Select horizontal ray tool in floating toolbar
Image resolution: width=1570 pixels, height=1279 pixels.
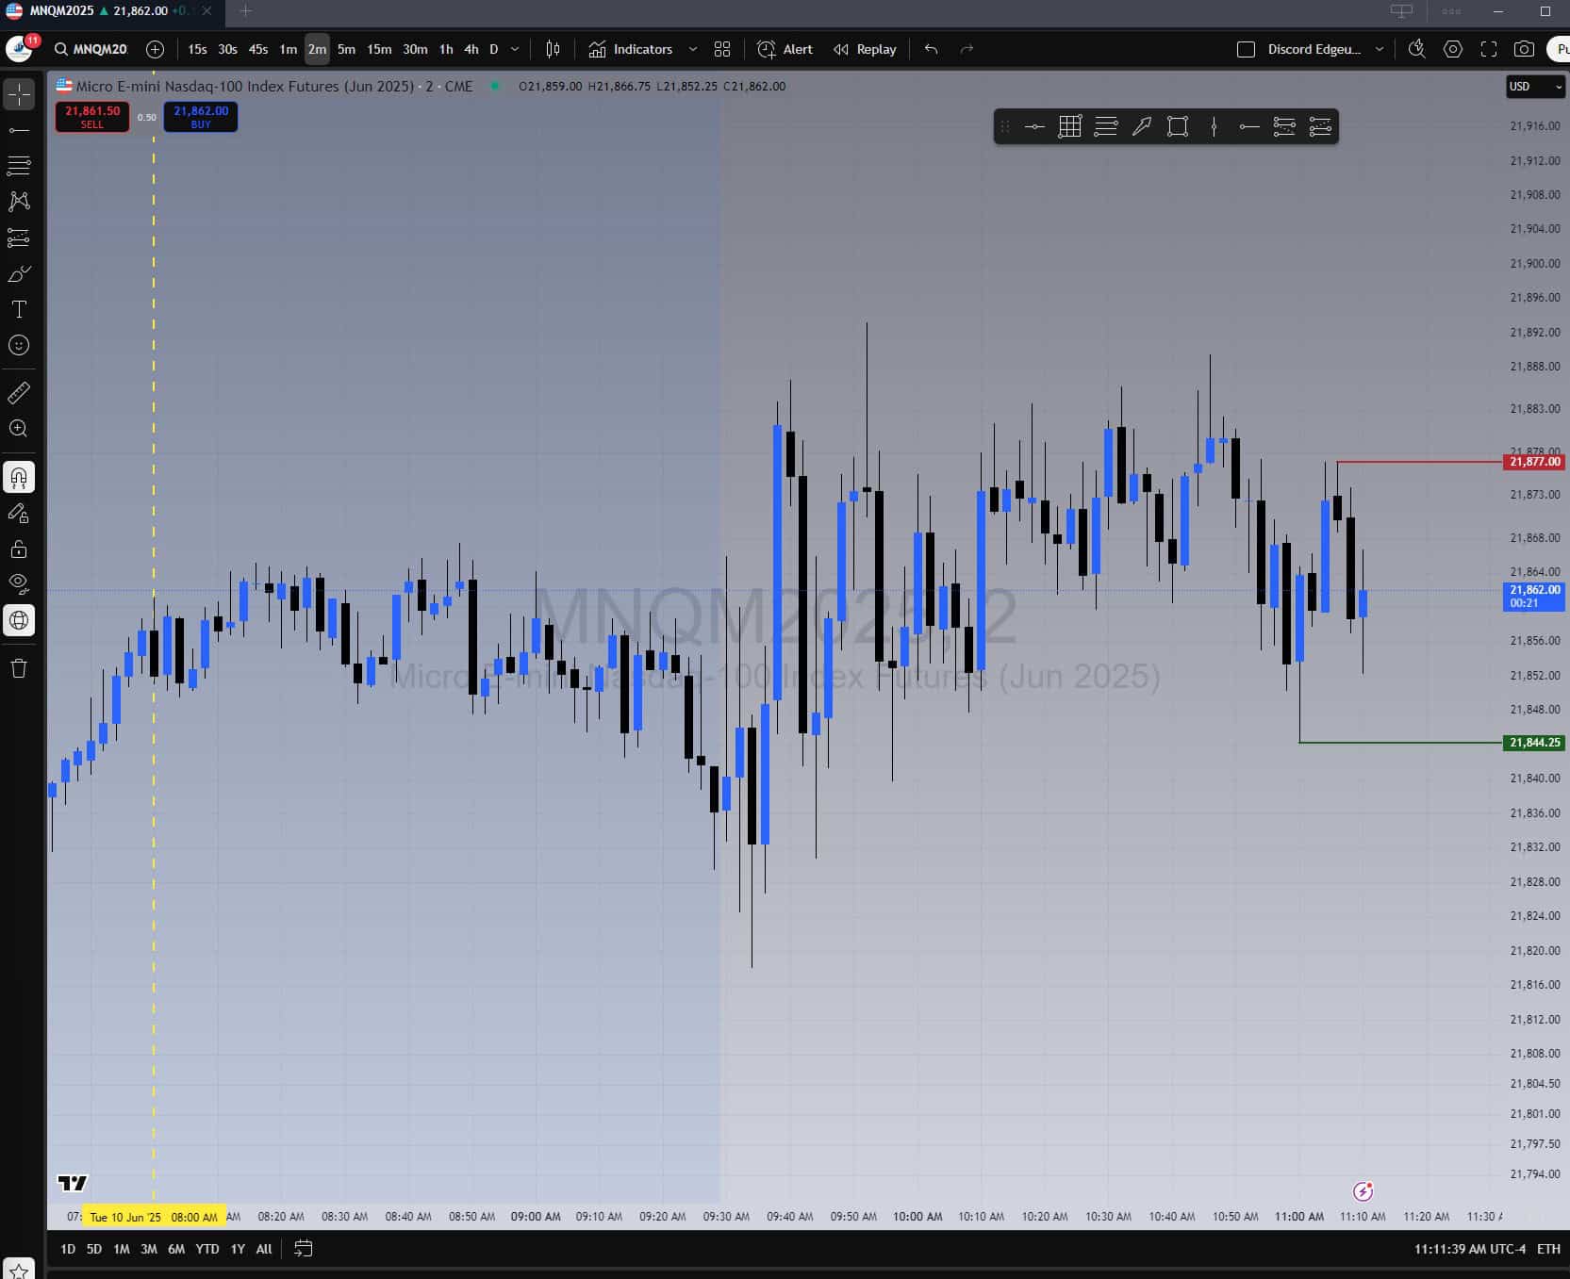click(x=1249, y=126)
